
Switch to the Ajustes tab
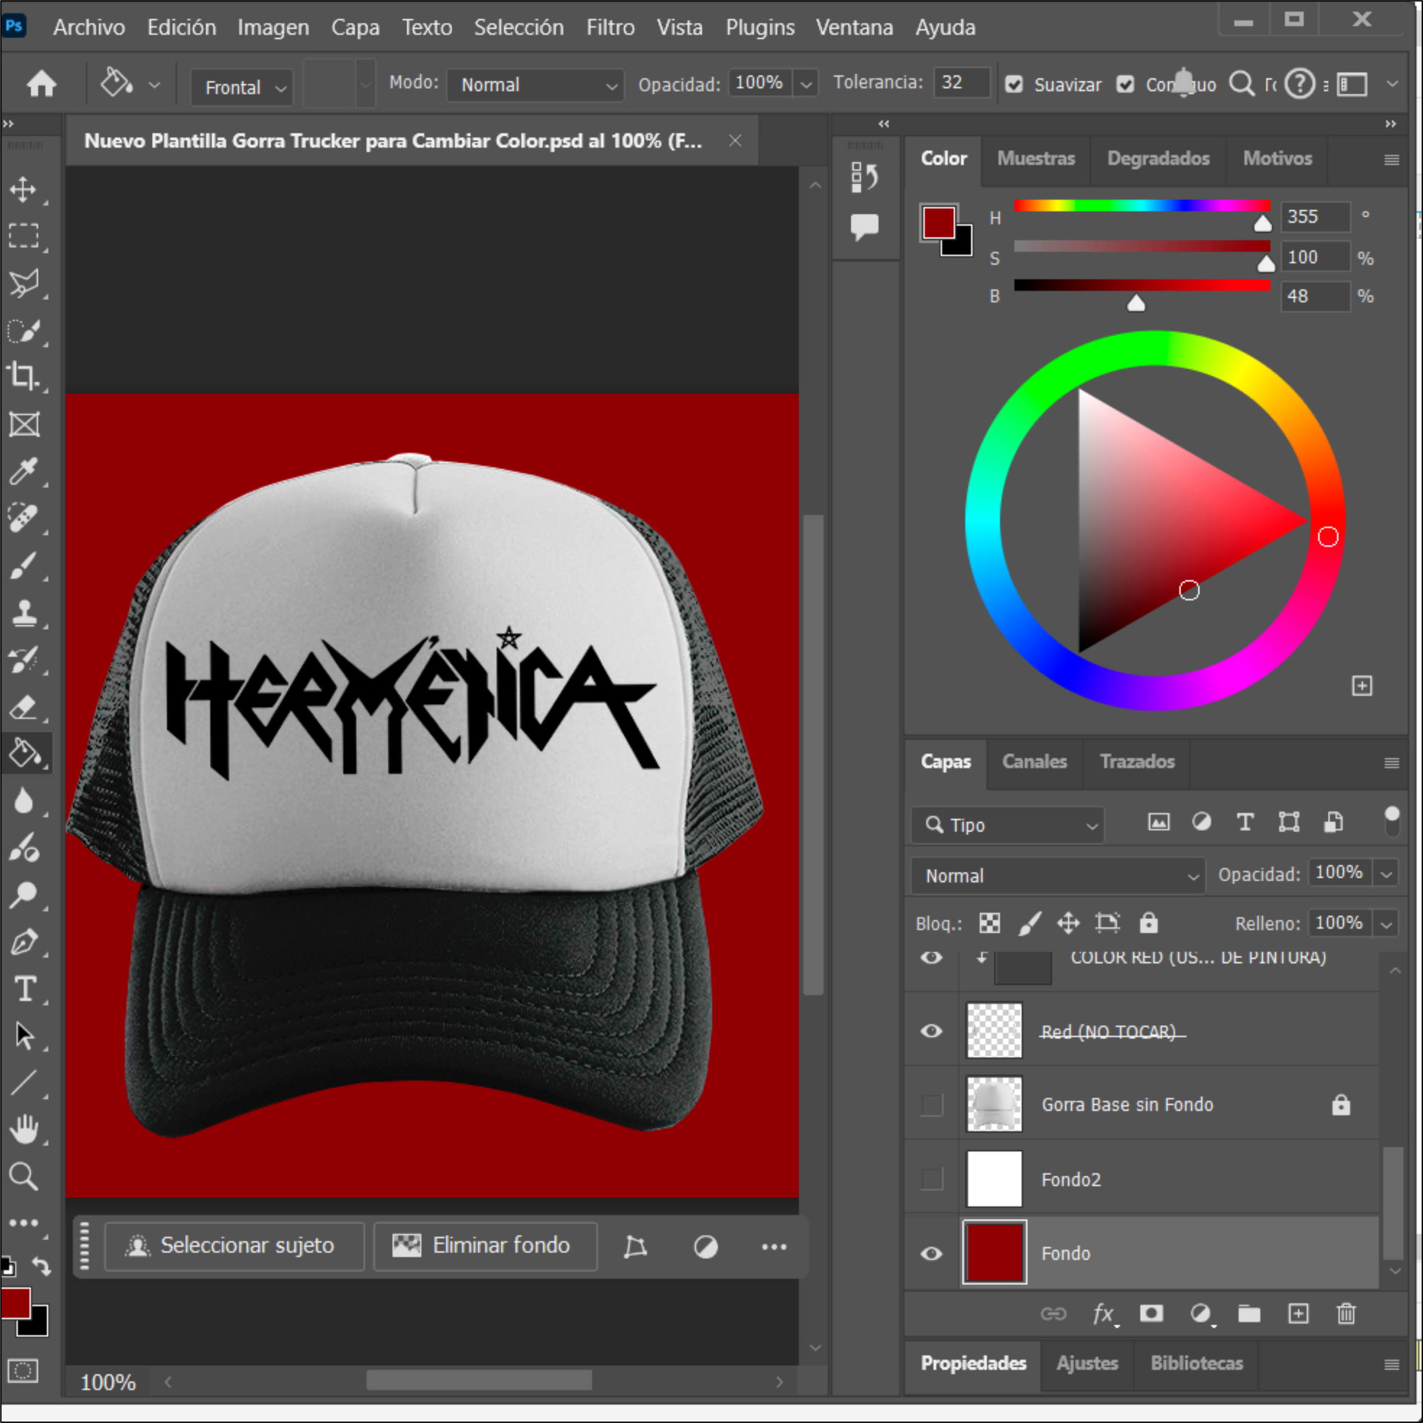click(1087, 1363)
